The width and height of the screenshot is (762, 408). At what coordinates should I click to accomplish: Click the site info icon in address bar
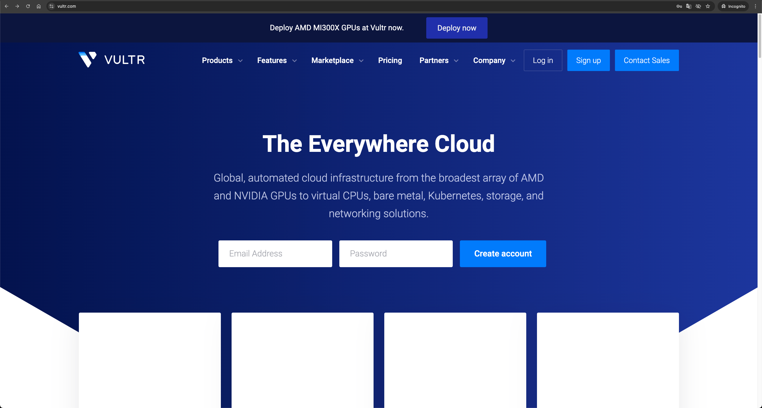(52, 6)
